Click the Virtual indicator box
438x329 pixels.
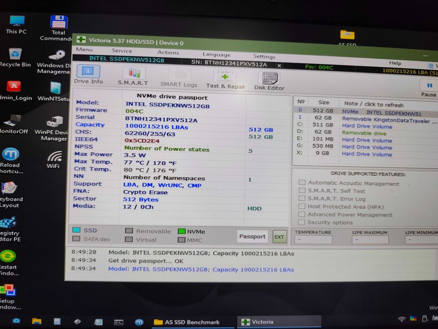(x=129, y=239)
